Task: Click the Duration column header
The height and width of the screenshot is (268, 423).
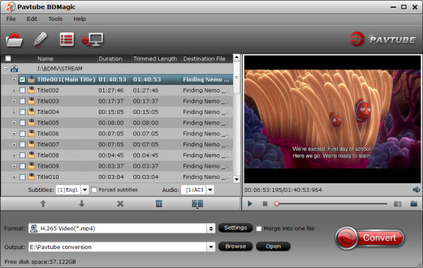Action: 115,59
